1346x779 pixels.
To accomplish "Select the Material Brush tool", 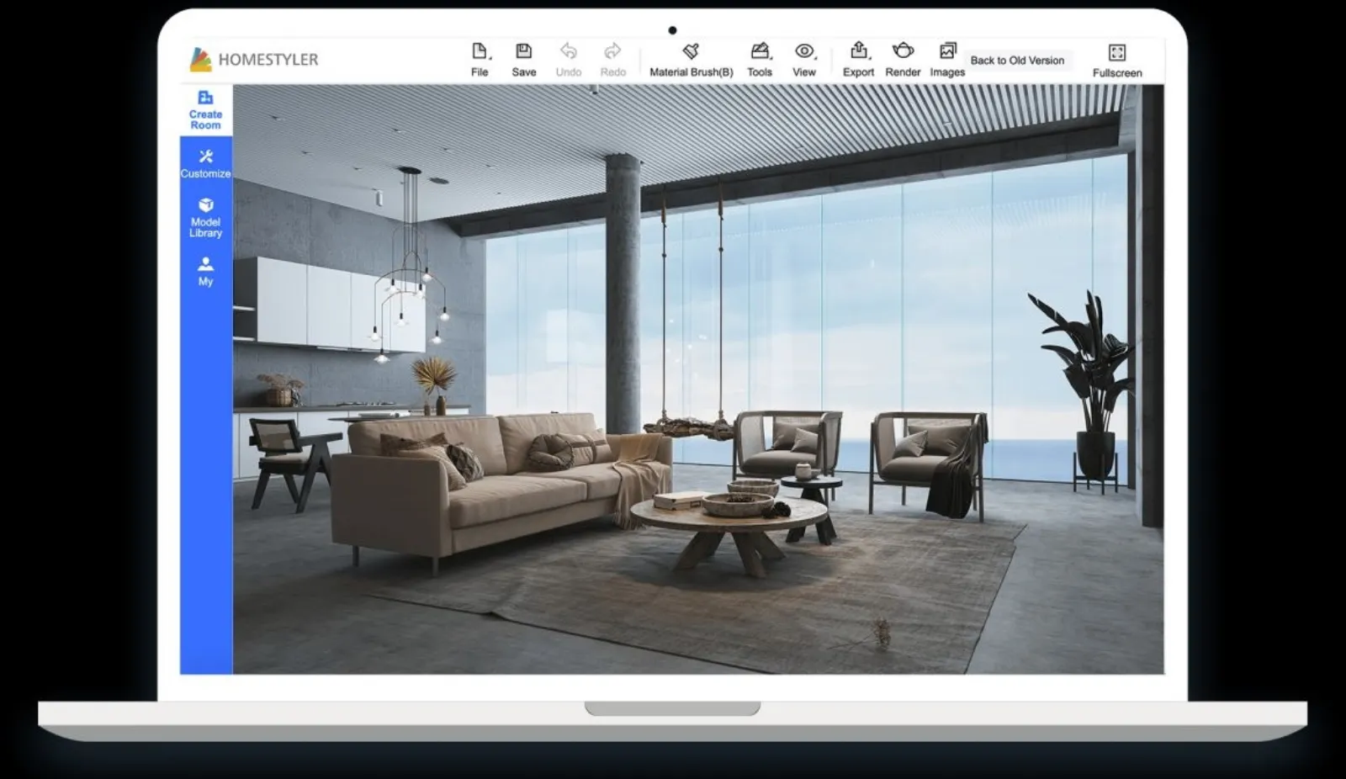I will point(691,60).
